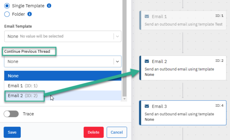Click the red Delete button
Screen dimensions: 230x140
(93, 132)
